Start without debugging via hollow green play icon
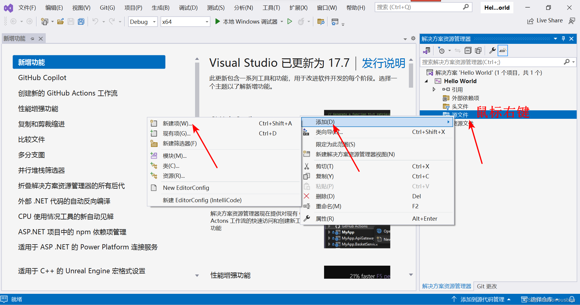 (x=290, y=21)
